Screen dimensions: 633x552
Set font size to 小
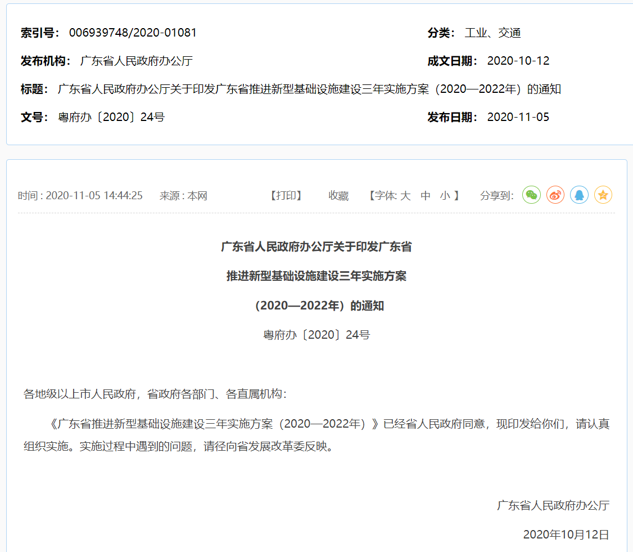(x=445, y=196)
